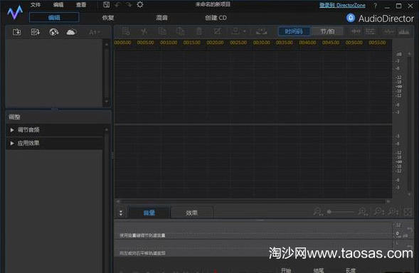Open preferences with the gear icon
419x273 pixels.
140,4
